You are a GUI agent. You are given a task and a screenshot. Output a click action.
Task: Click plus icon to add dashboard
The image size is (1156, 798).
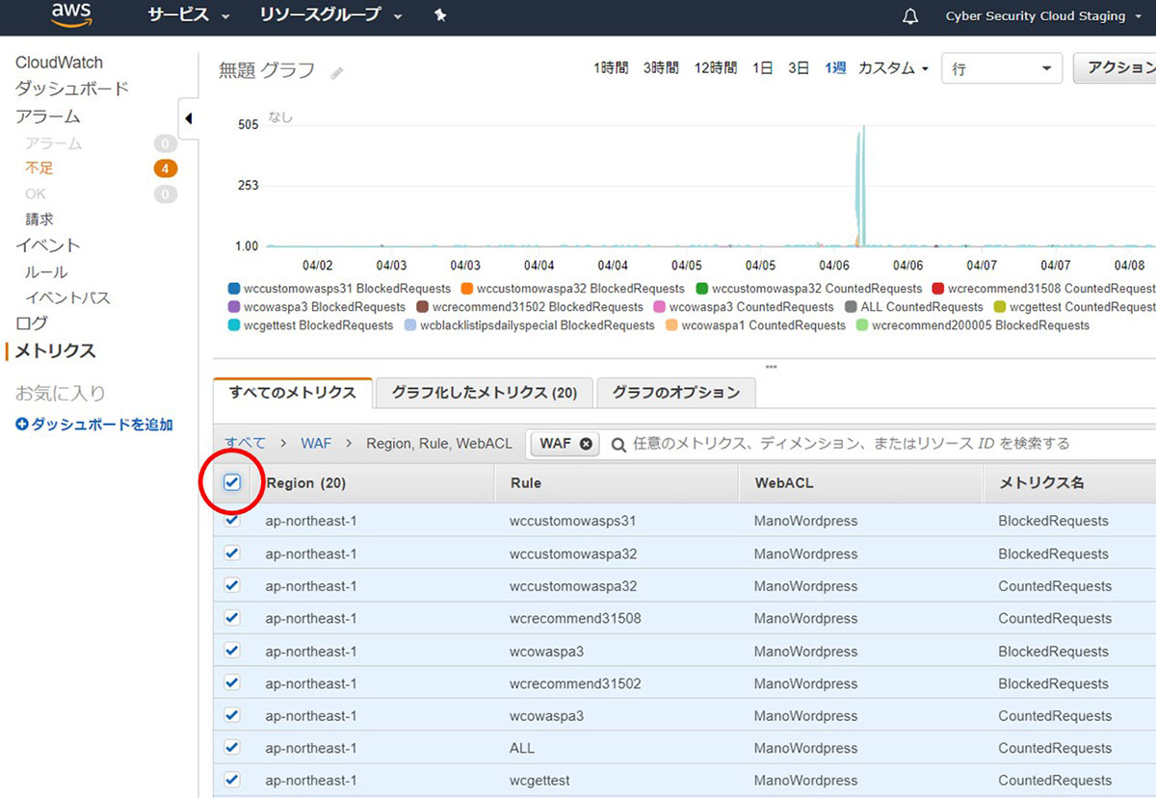(x=22, y=425)
